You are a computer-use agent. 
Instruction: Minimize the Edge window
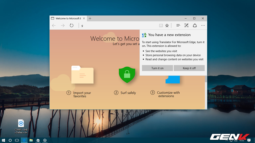click(x=186, y=19)
